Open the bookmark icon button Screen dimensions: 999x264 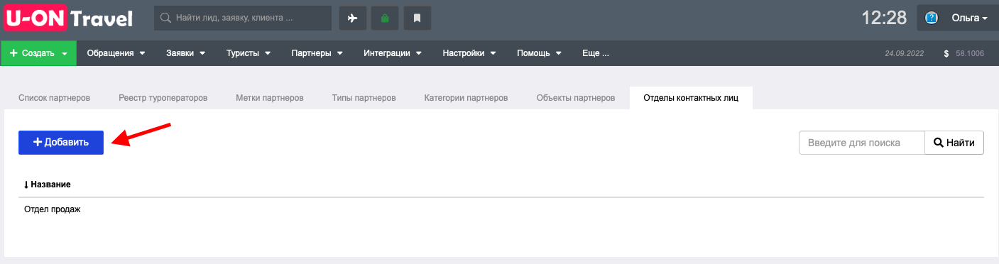point(417,18)
